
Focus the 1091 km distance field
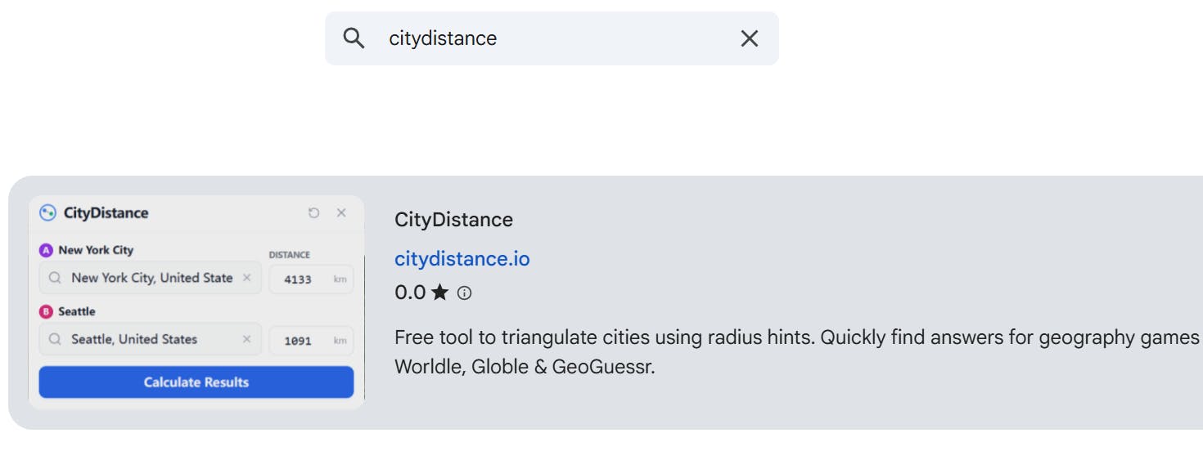point(300,341)
